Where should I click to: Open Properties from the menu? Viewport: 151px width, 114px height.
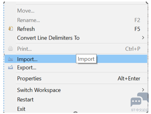tap(29, 79)
